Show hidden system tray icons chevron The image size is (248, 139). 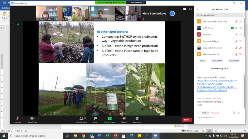pos(206,136)
